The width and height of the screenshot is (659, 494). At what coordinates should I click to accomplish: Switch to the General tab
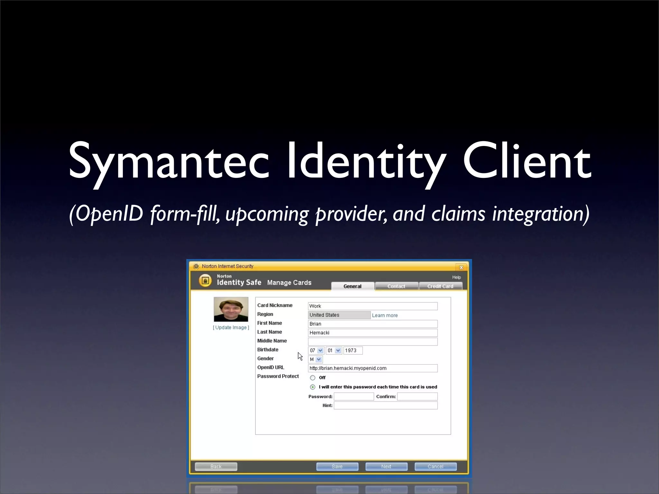[x=352, y=286]
